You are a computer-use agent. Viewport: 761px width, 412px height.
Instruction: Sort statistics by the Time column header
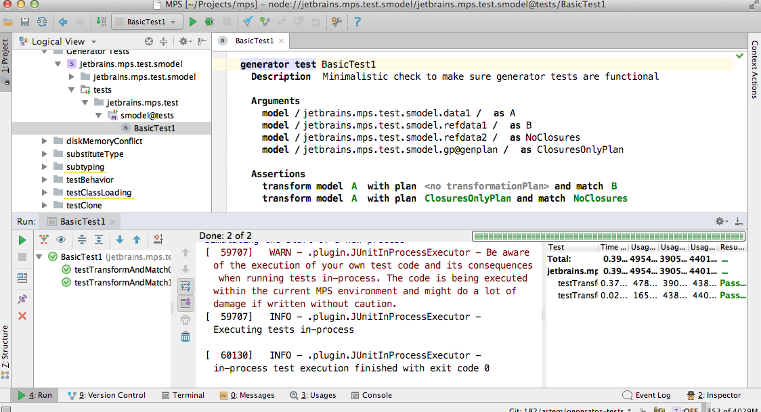tap(613, 247)
